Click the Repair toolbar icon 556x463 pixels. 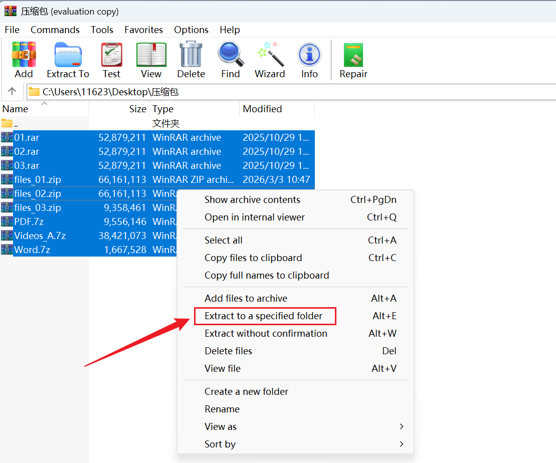tap(353, 55)
